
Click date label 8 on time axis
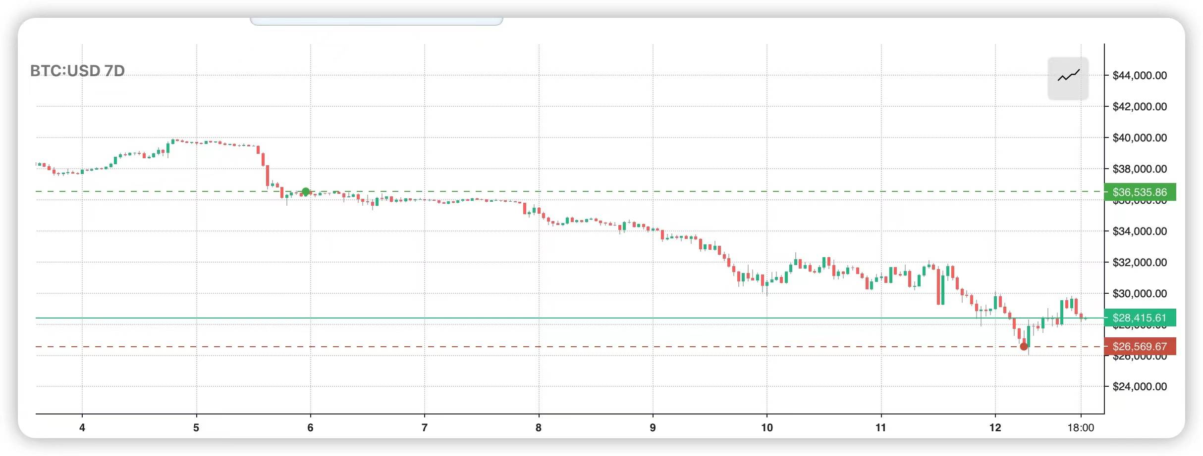coord(539,427)
